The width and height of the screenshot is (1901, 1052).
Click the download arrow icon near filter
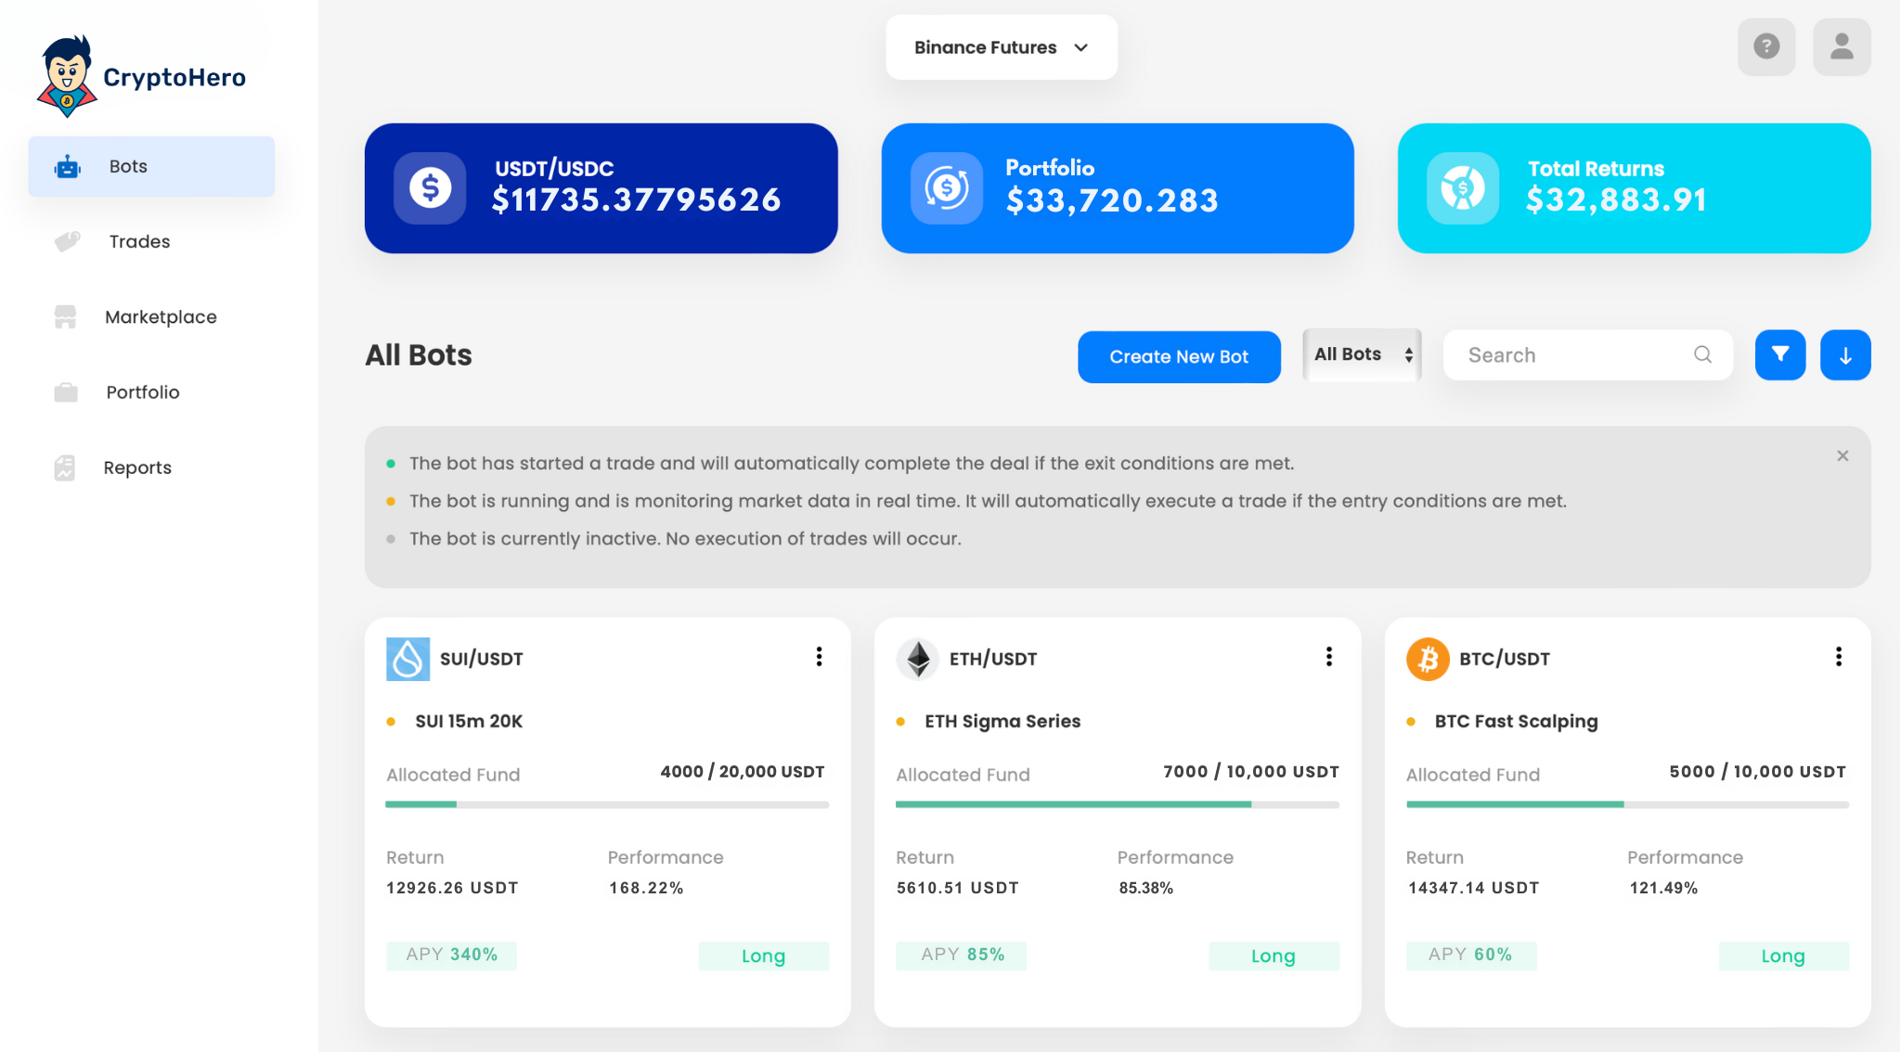[x=1845, y=354]
